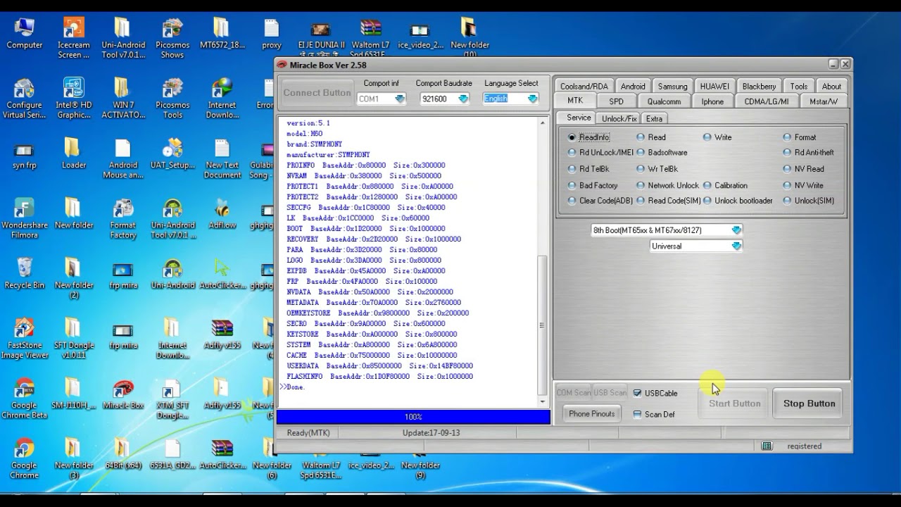
Task: Switch to the Unlock/Fix sub-tab
Action: 619,118
